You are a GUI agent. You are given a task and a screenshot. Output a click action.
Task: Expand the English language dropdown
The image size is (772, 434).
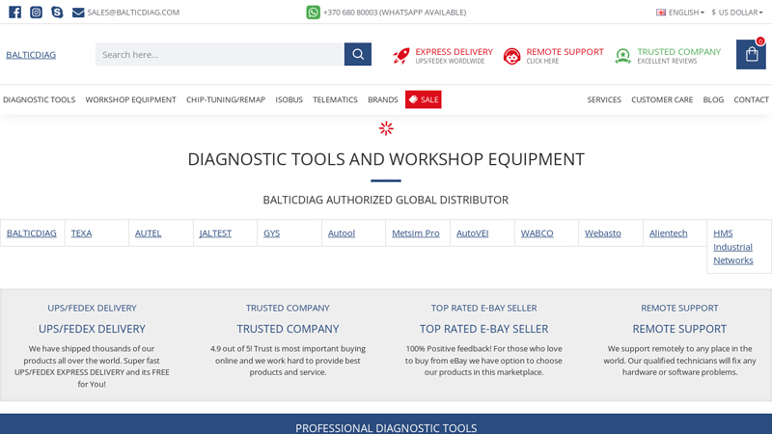click(680, 13)
